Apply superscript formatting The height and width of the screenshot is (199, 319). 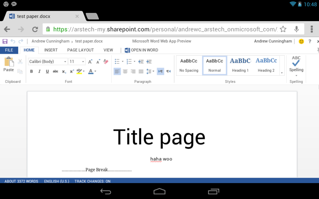tap(72, 71)
